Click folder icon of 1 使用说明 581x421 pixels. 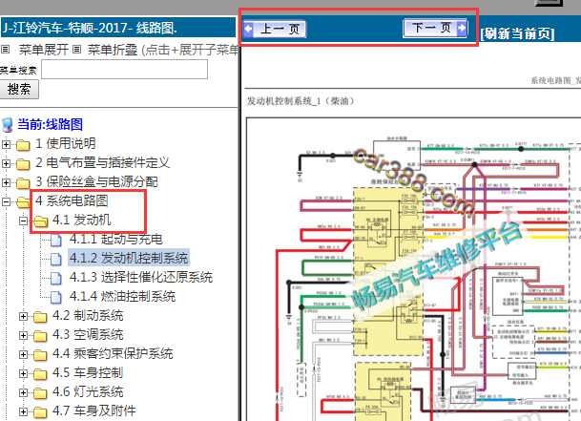[23, 145]
